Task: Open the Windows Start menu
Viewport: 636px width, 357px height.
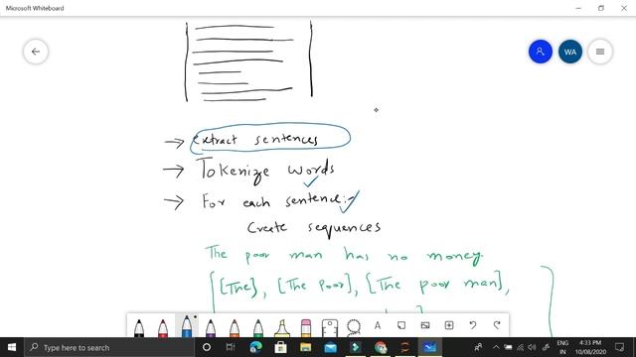Action: pyautogui.click(x=12, y=347)
